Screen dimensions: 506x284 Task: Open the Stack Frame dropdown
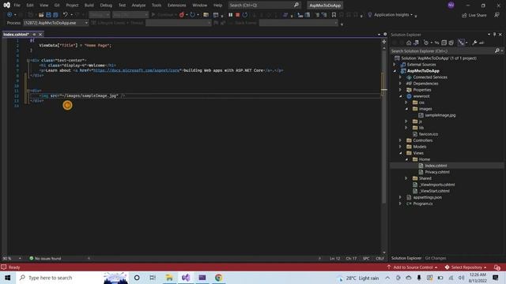click(x=299, y=23)
